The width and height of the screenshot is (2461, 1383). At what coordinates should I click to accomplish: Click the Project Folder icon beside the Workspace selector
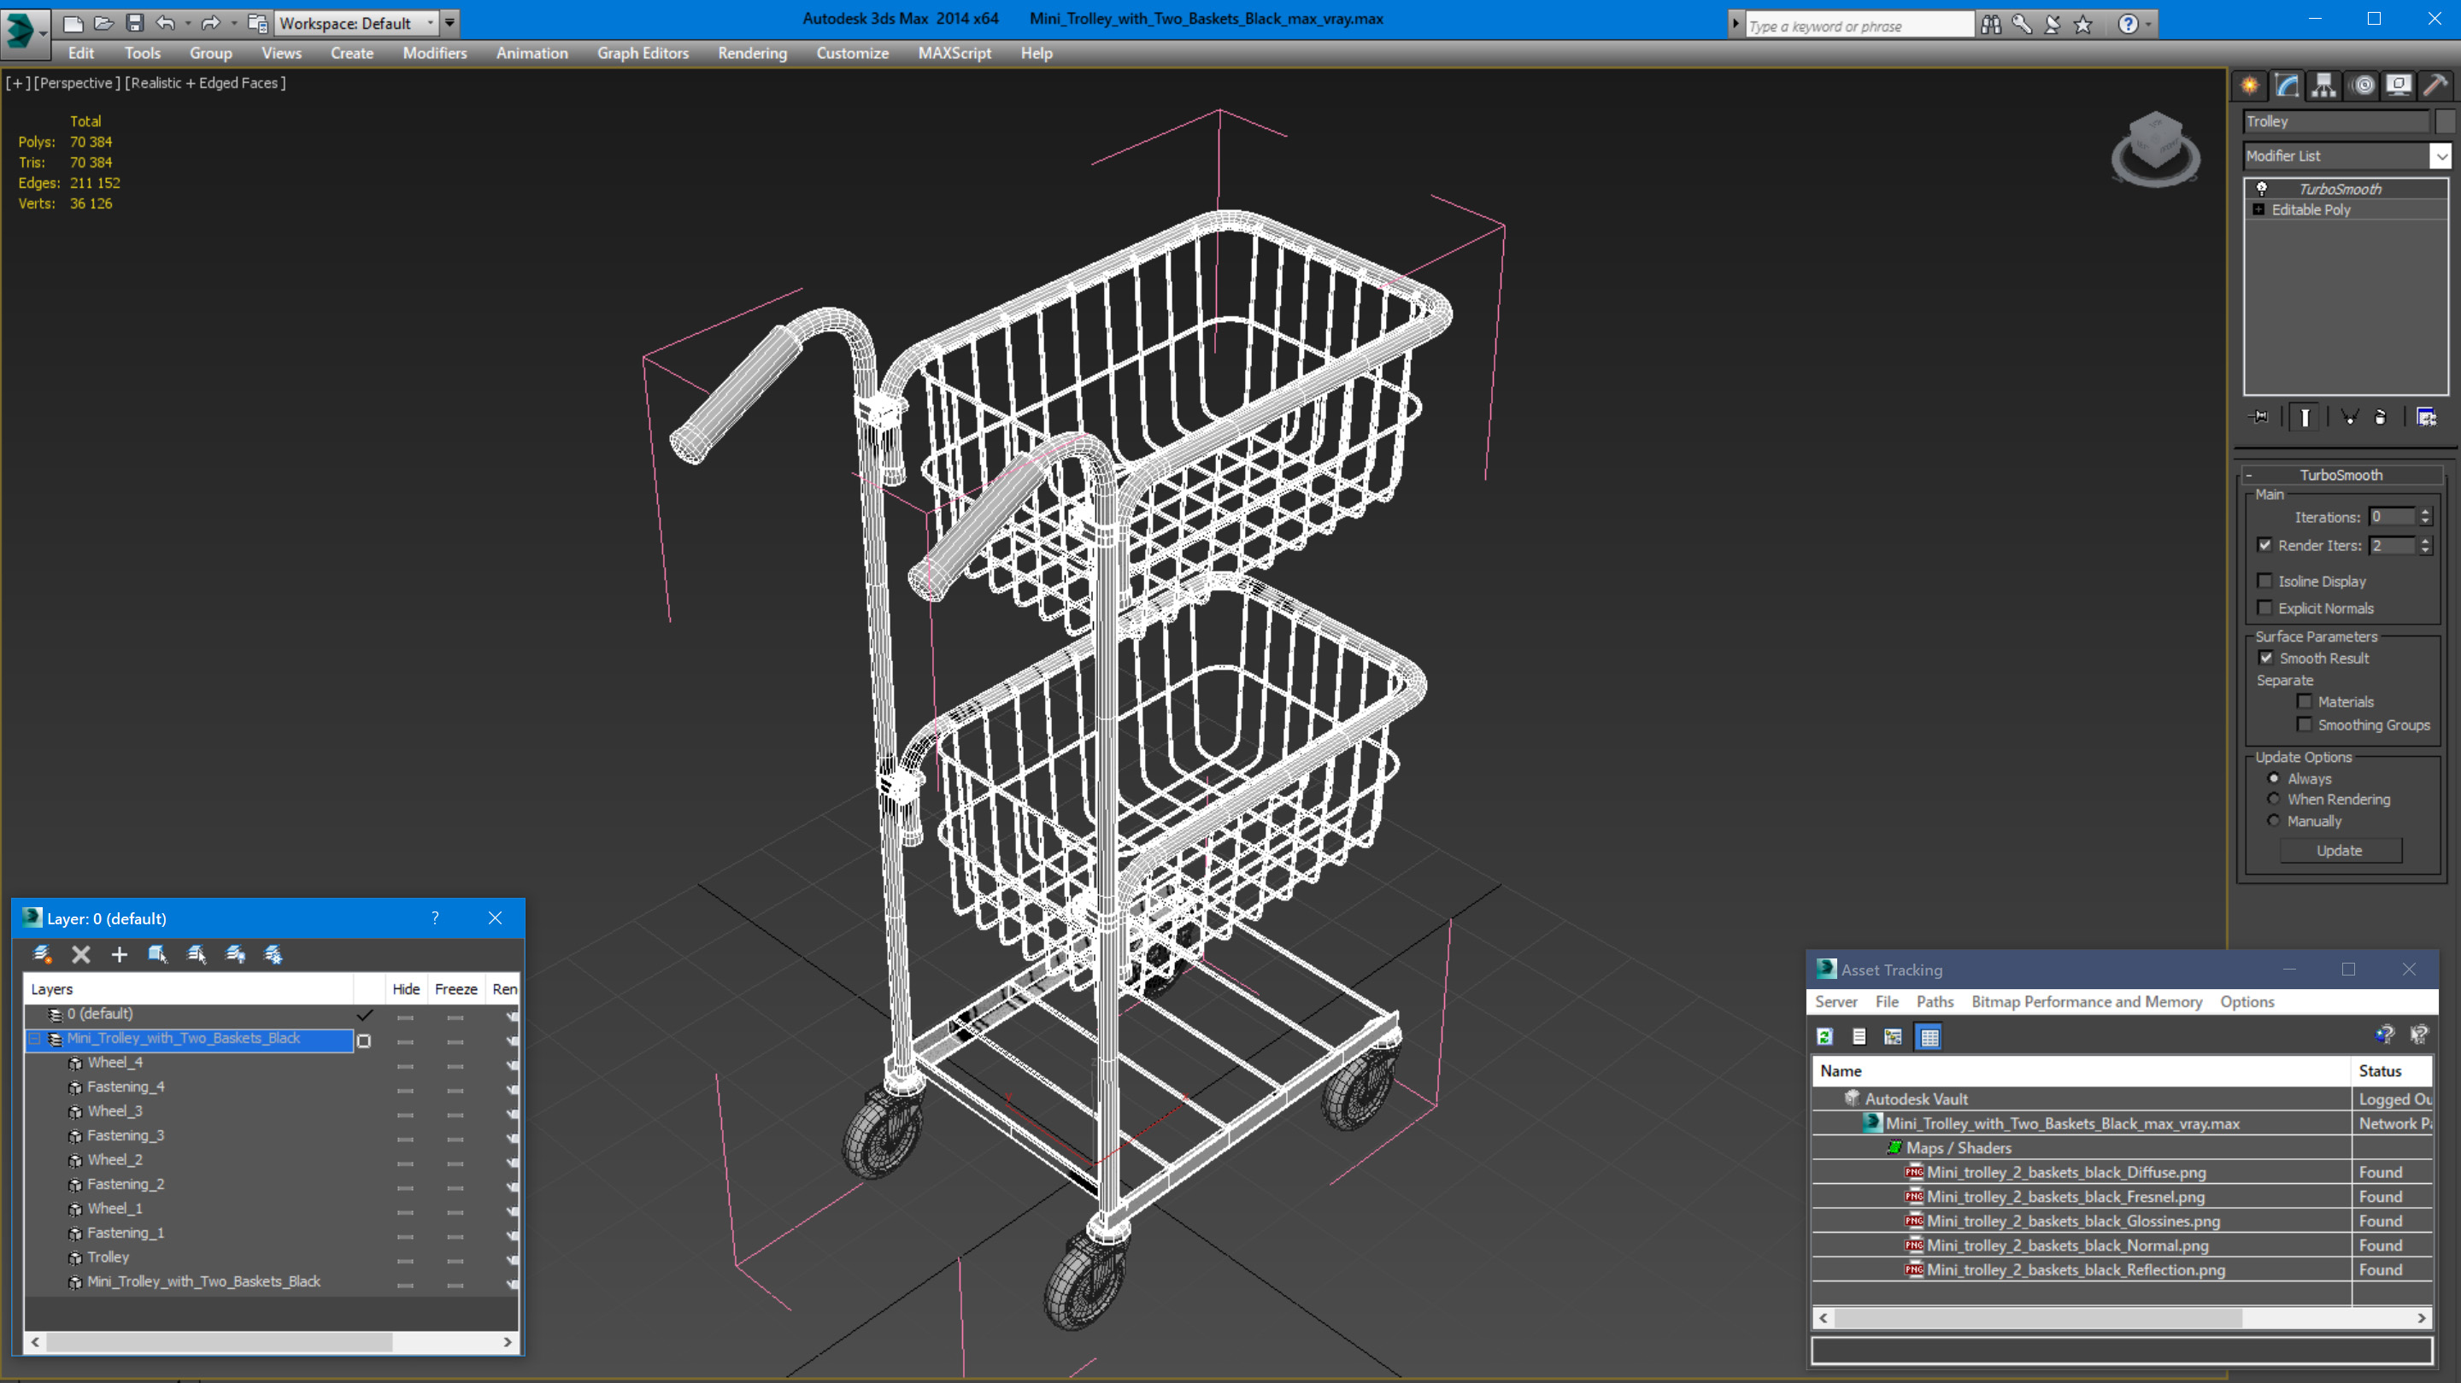tap(257, 23)
